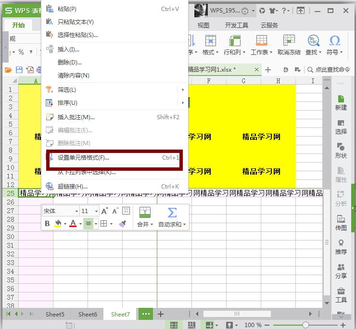This screenshot has width=356, height=329.
Task: Click the percent style button
Action: tap(21, 52)
